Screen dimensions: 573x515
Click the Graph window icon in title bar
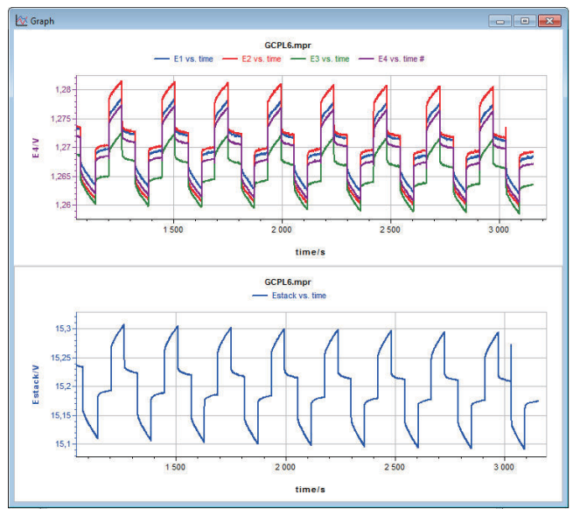(x=20, y=20)
